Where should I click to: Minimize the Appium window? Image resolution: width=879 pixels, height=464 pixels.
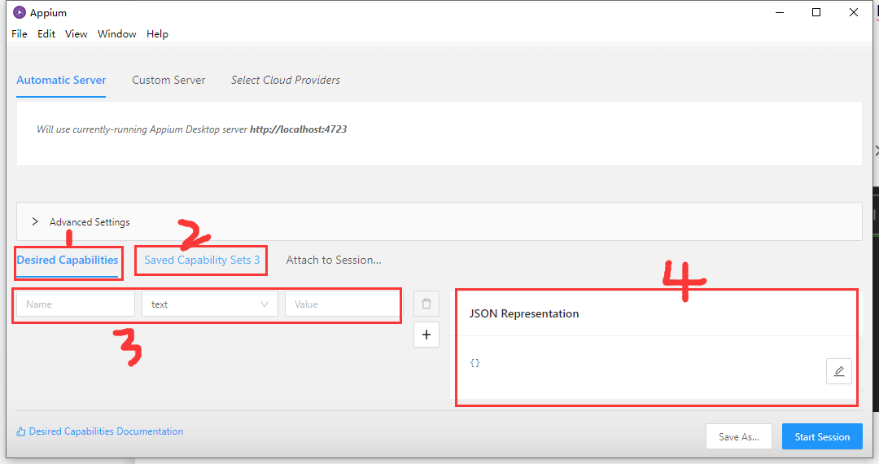click(x=779, y=12)
